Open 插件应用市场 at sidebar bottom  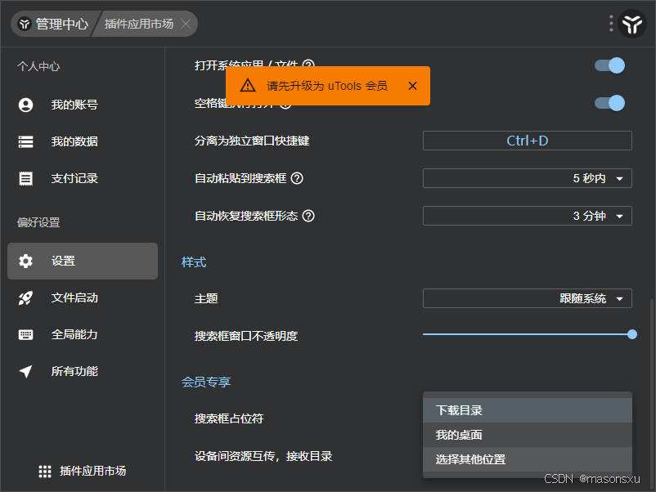(83, 471)
